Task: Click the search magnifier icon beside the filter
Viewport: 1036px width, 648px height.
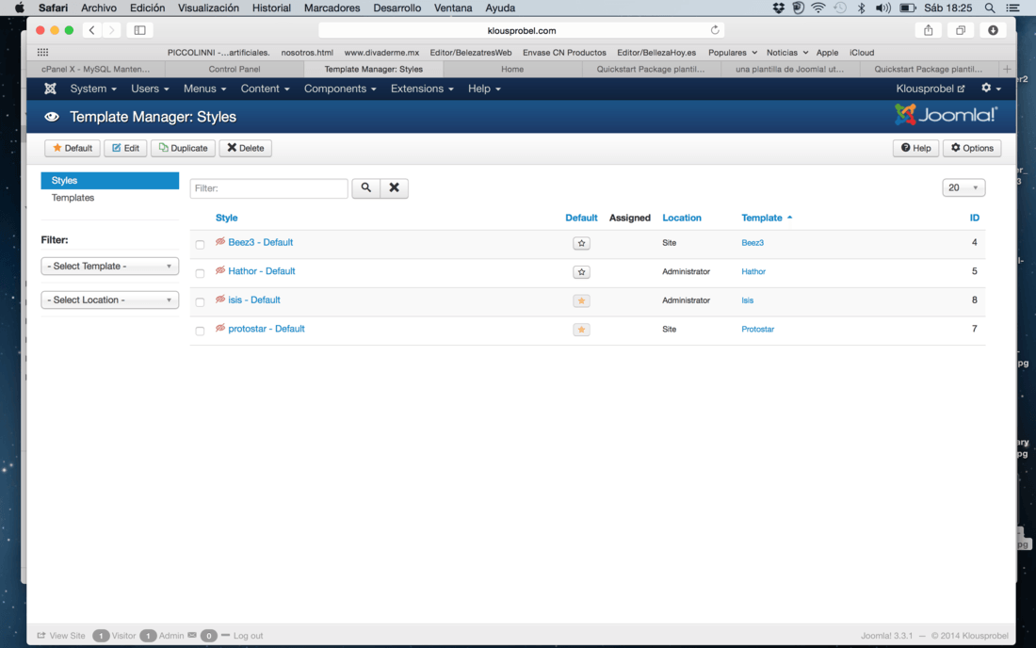Action: click(x=365, y=187)
